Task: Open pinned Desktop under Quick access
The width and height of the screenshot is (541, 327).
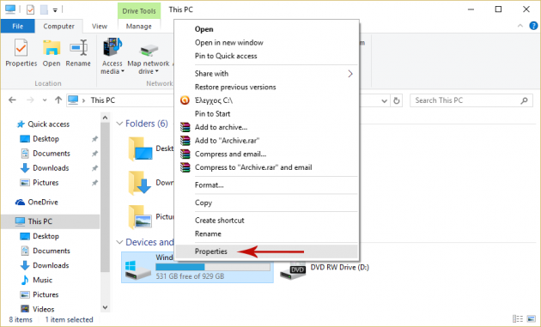Action: click(x=46, y=139)
